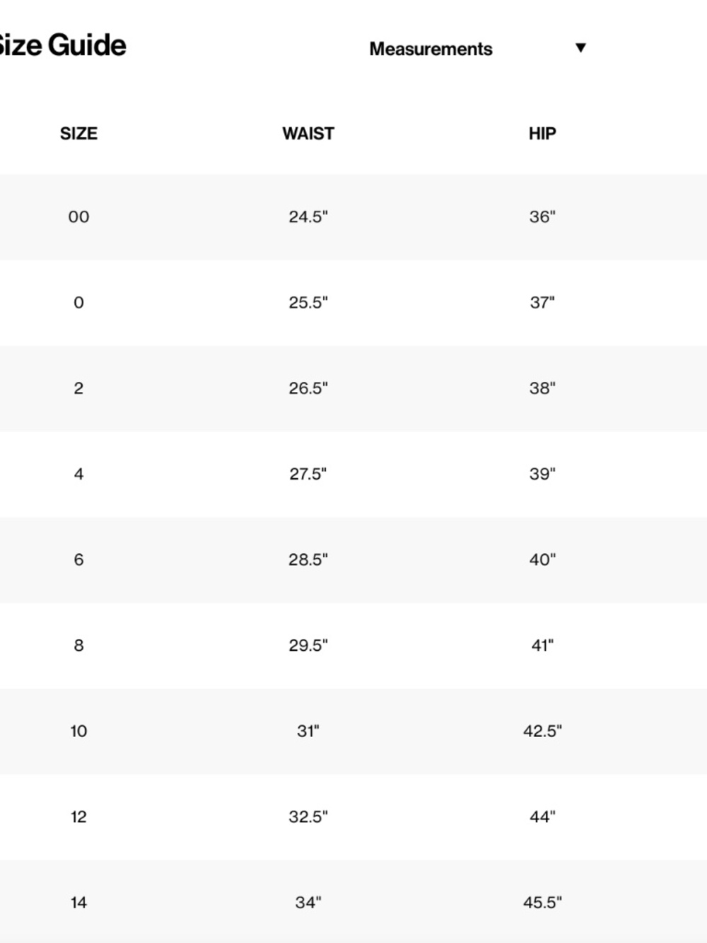
Task: Click the 32.5" waist value
Action: point(308,816)
